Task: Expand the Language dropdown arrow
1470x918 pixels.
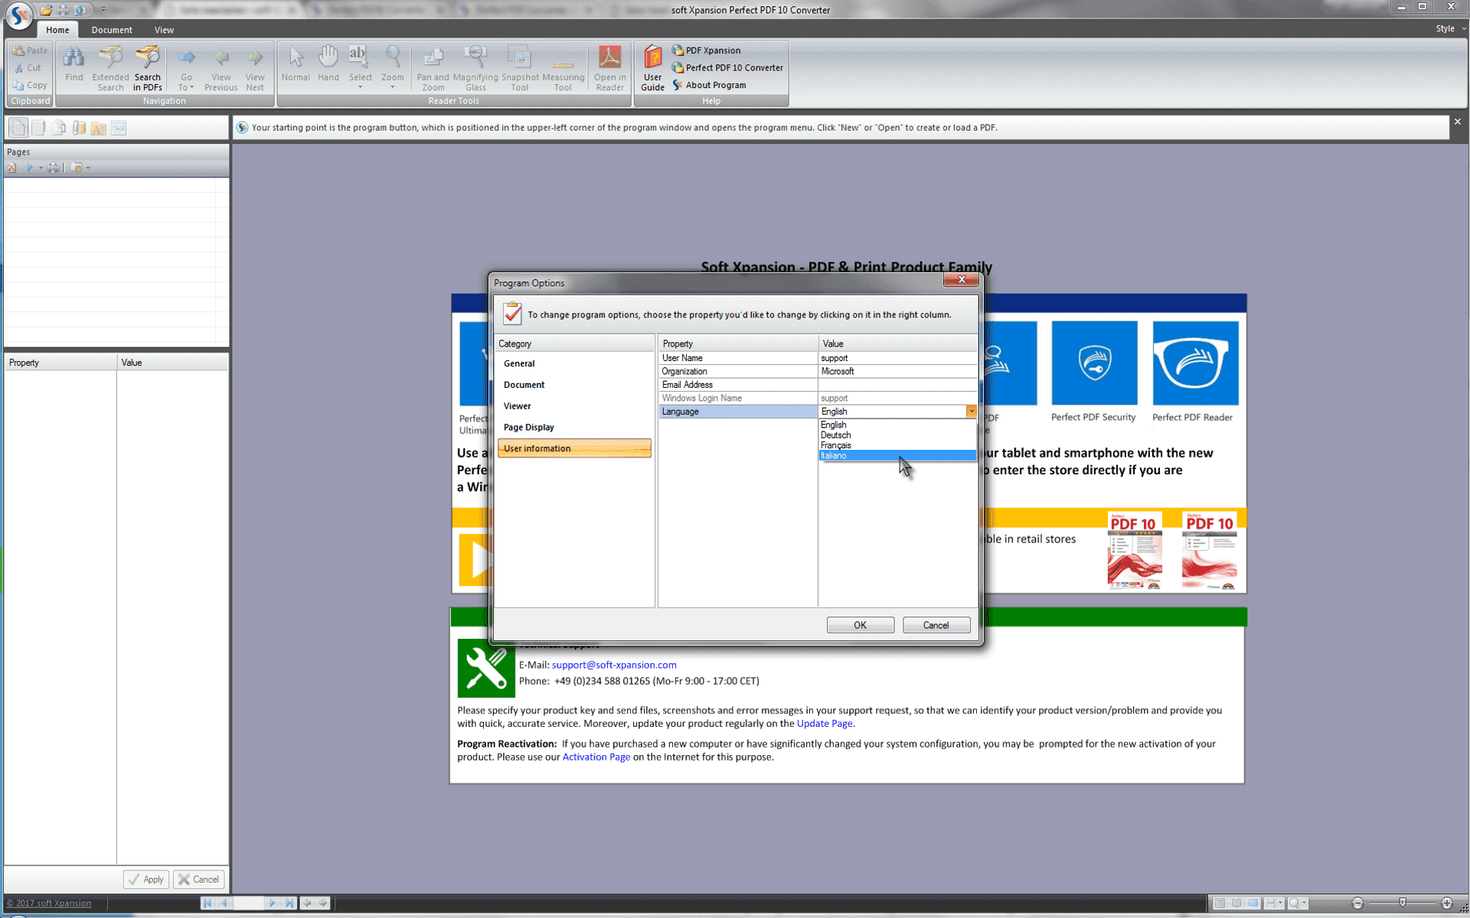Action: pos(971,412)
